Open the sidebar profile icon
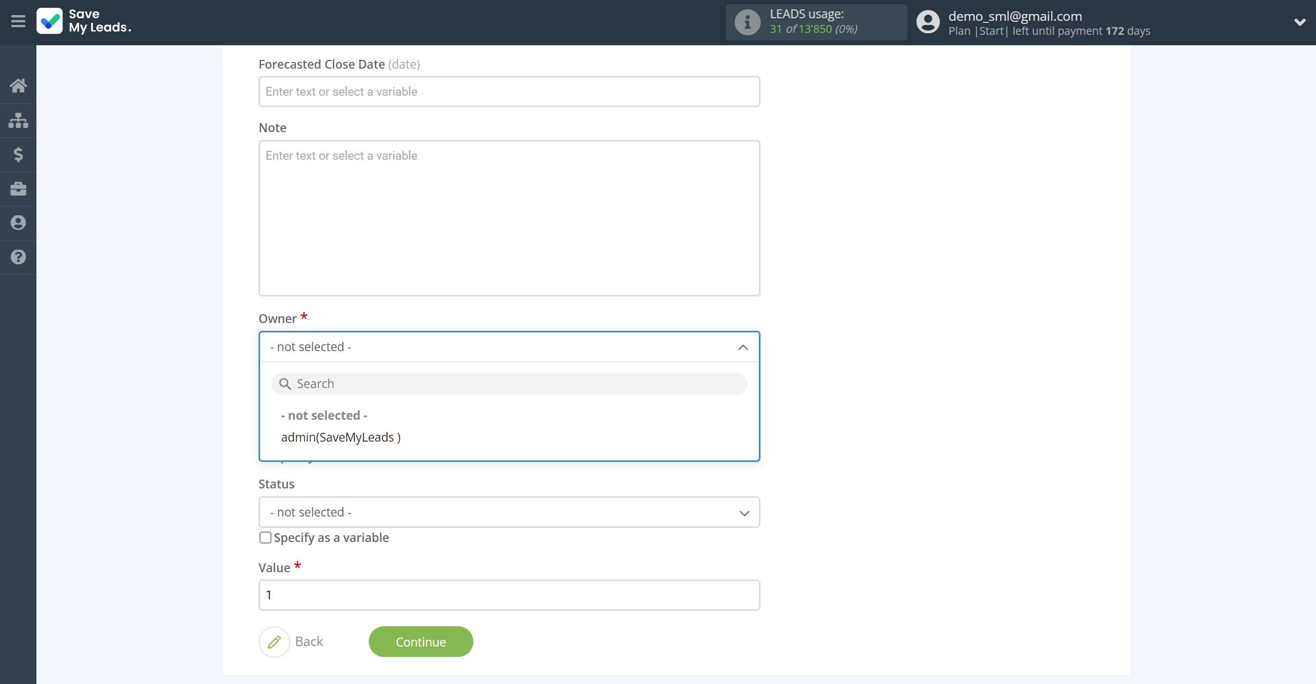The image size is (1316, 684). [x=18, y=223]
